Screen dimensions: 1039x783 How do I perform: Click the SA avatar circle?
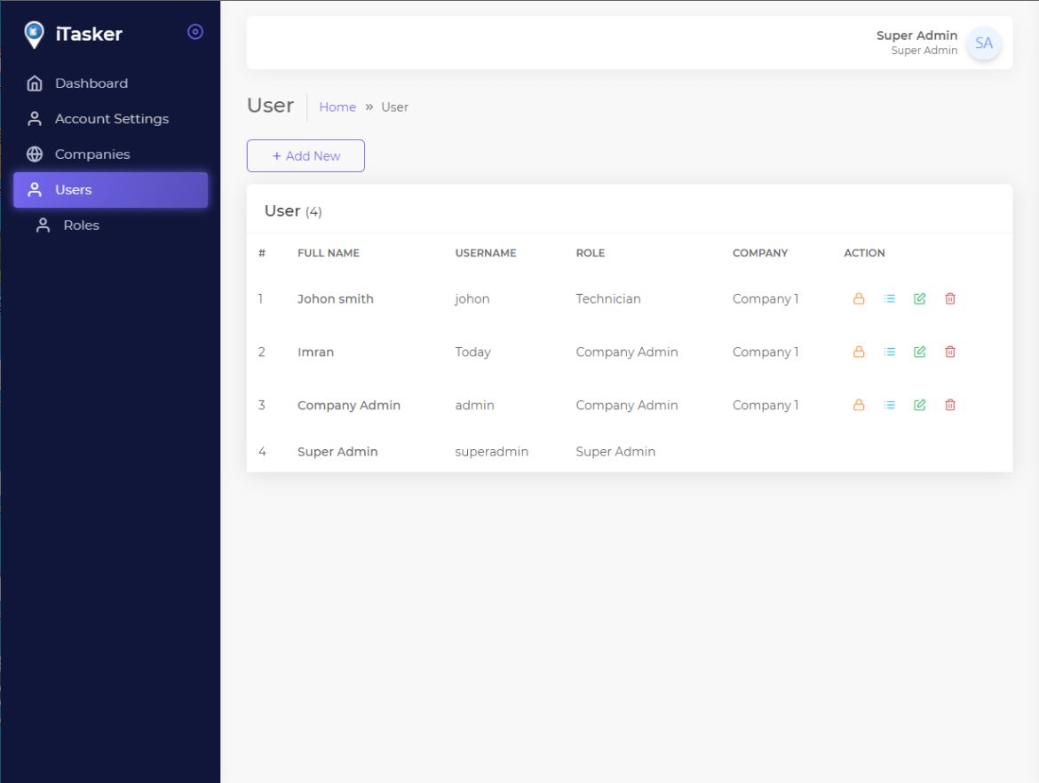[983, 43]
